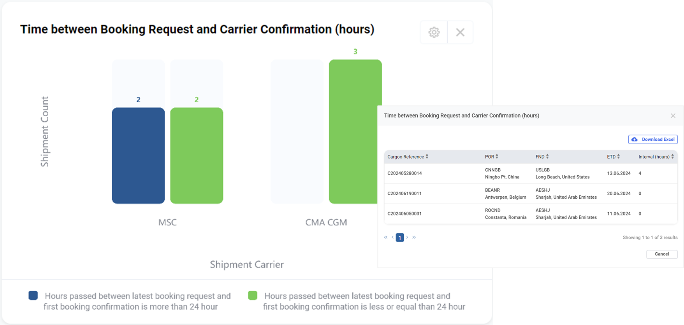684x325 pixels.
Task: Sort by Interval (hours) column arrows
Action: pos(672,157)
